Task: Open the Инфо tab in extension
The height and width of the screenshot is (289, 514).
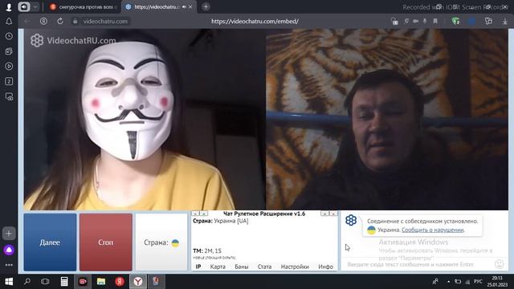Action: [x=325, y=267]
